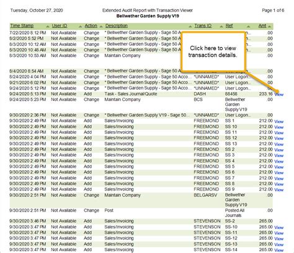
Task: Open View link for FREEMOND SS 6
Action: (x=278, y=173)
